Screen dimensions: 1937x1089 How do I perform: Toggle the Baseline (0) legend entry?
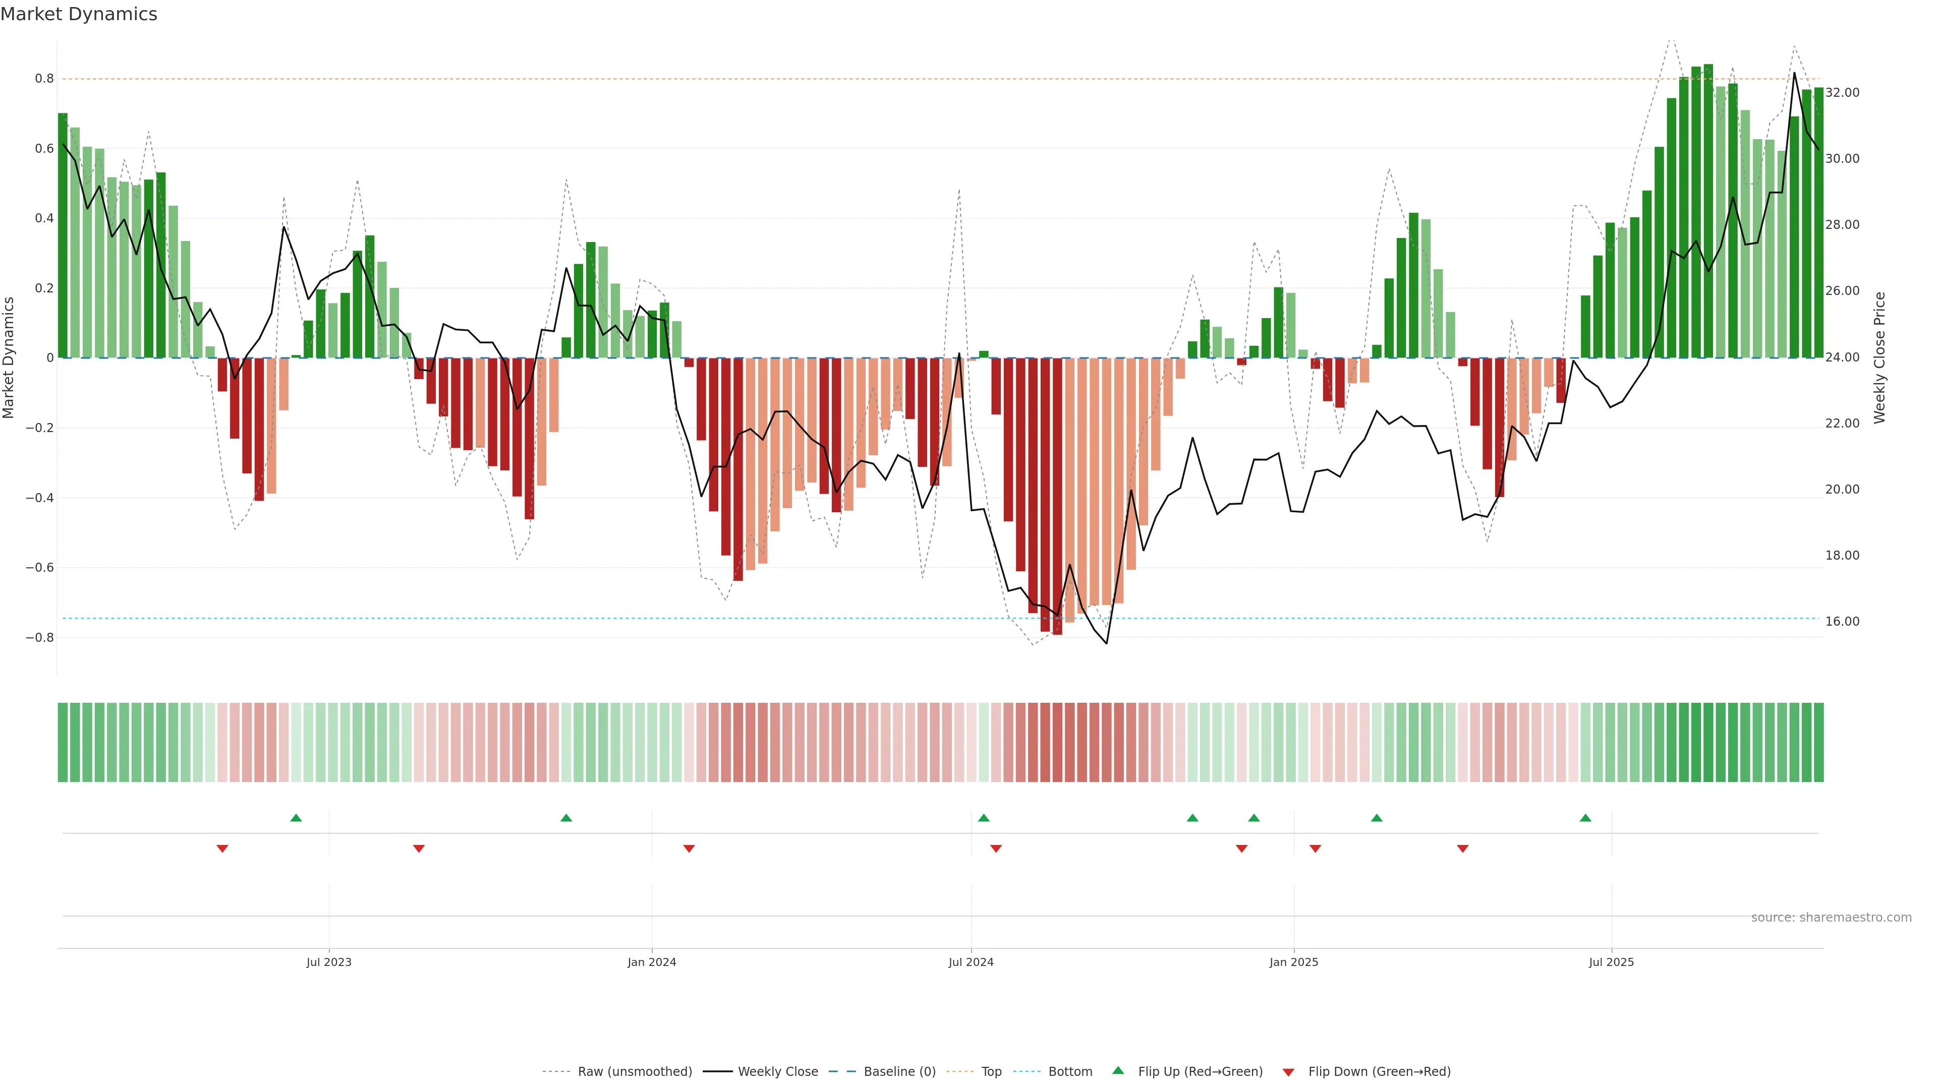[899, 1072]
